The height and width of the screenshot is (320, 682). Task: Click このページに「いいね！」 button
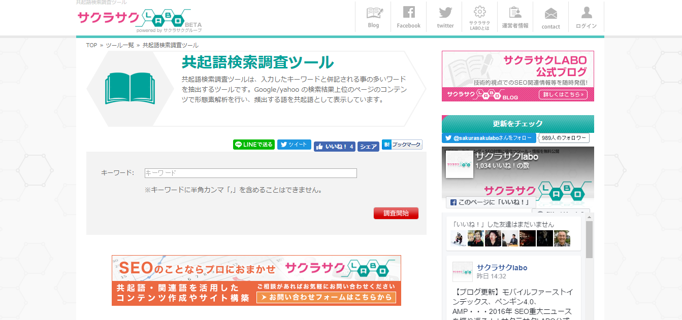491,202
